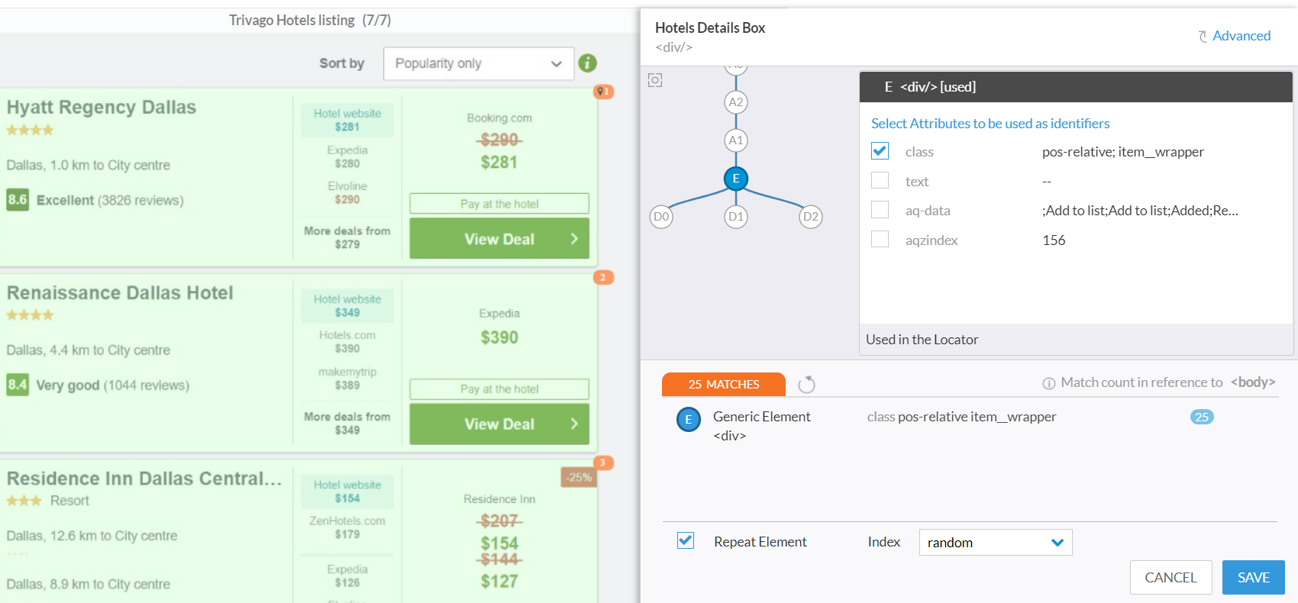Open the Advanced link
Viewport: 1298px width, 603px height.
(1235, 36)
